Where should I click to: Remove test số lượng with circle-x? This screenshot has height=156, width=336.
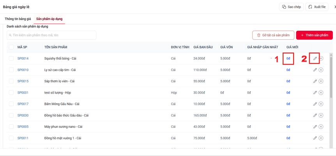pyautogui.click(x=321, y=92)
